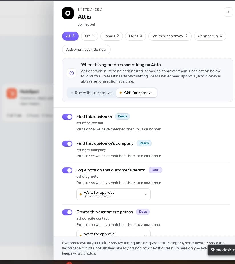Filter by On 4
235x264 pixels.
89,36
